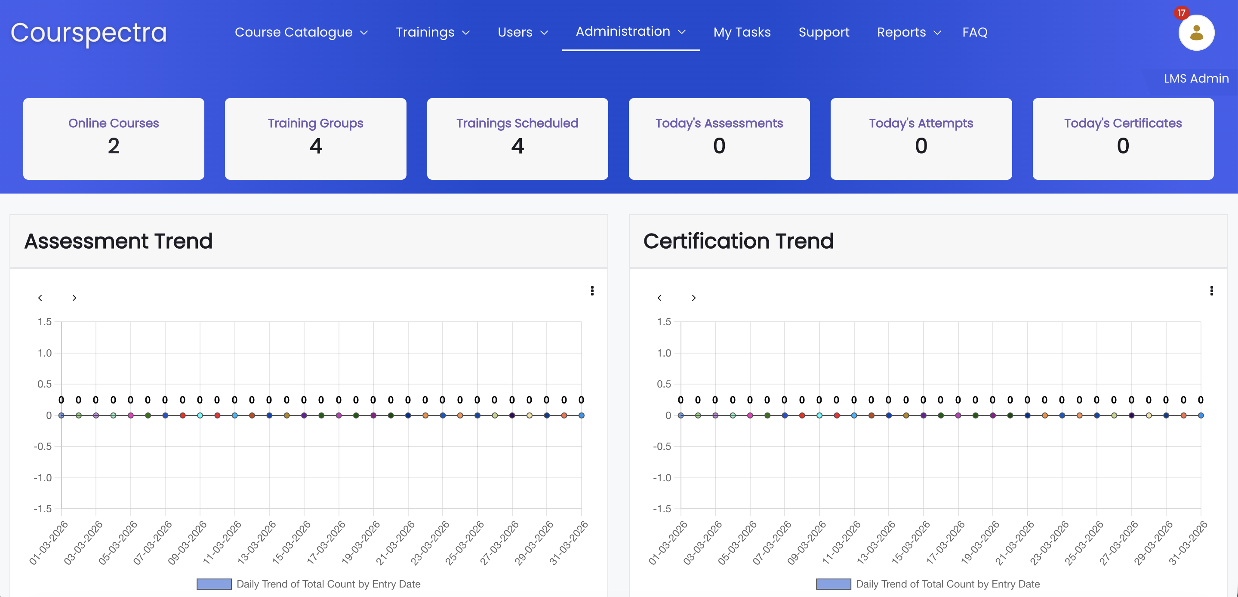Screen dimensions: 1238x597
Task: Open the user profile avatar icon
Action: tap(1196, 33)
